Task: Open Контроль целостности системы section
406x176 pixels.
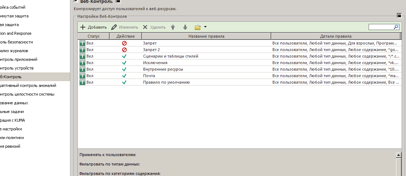Action: pyautogui.click(x=27, y=94)
